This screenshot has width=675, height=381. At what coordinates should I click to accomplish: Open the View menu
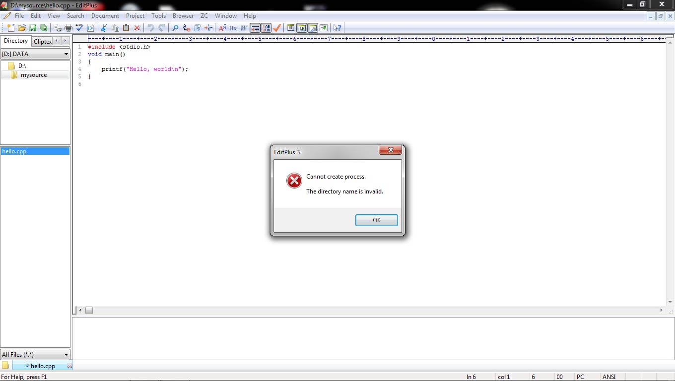click(54, 16)
